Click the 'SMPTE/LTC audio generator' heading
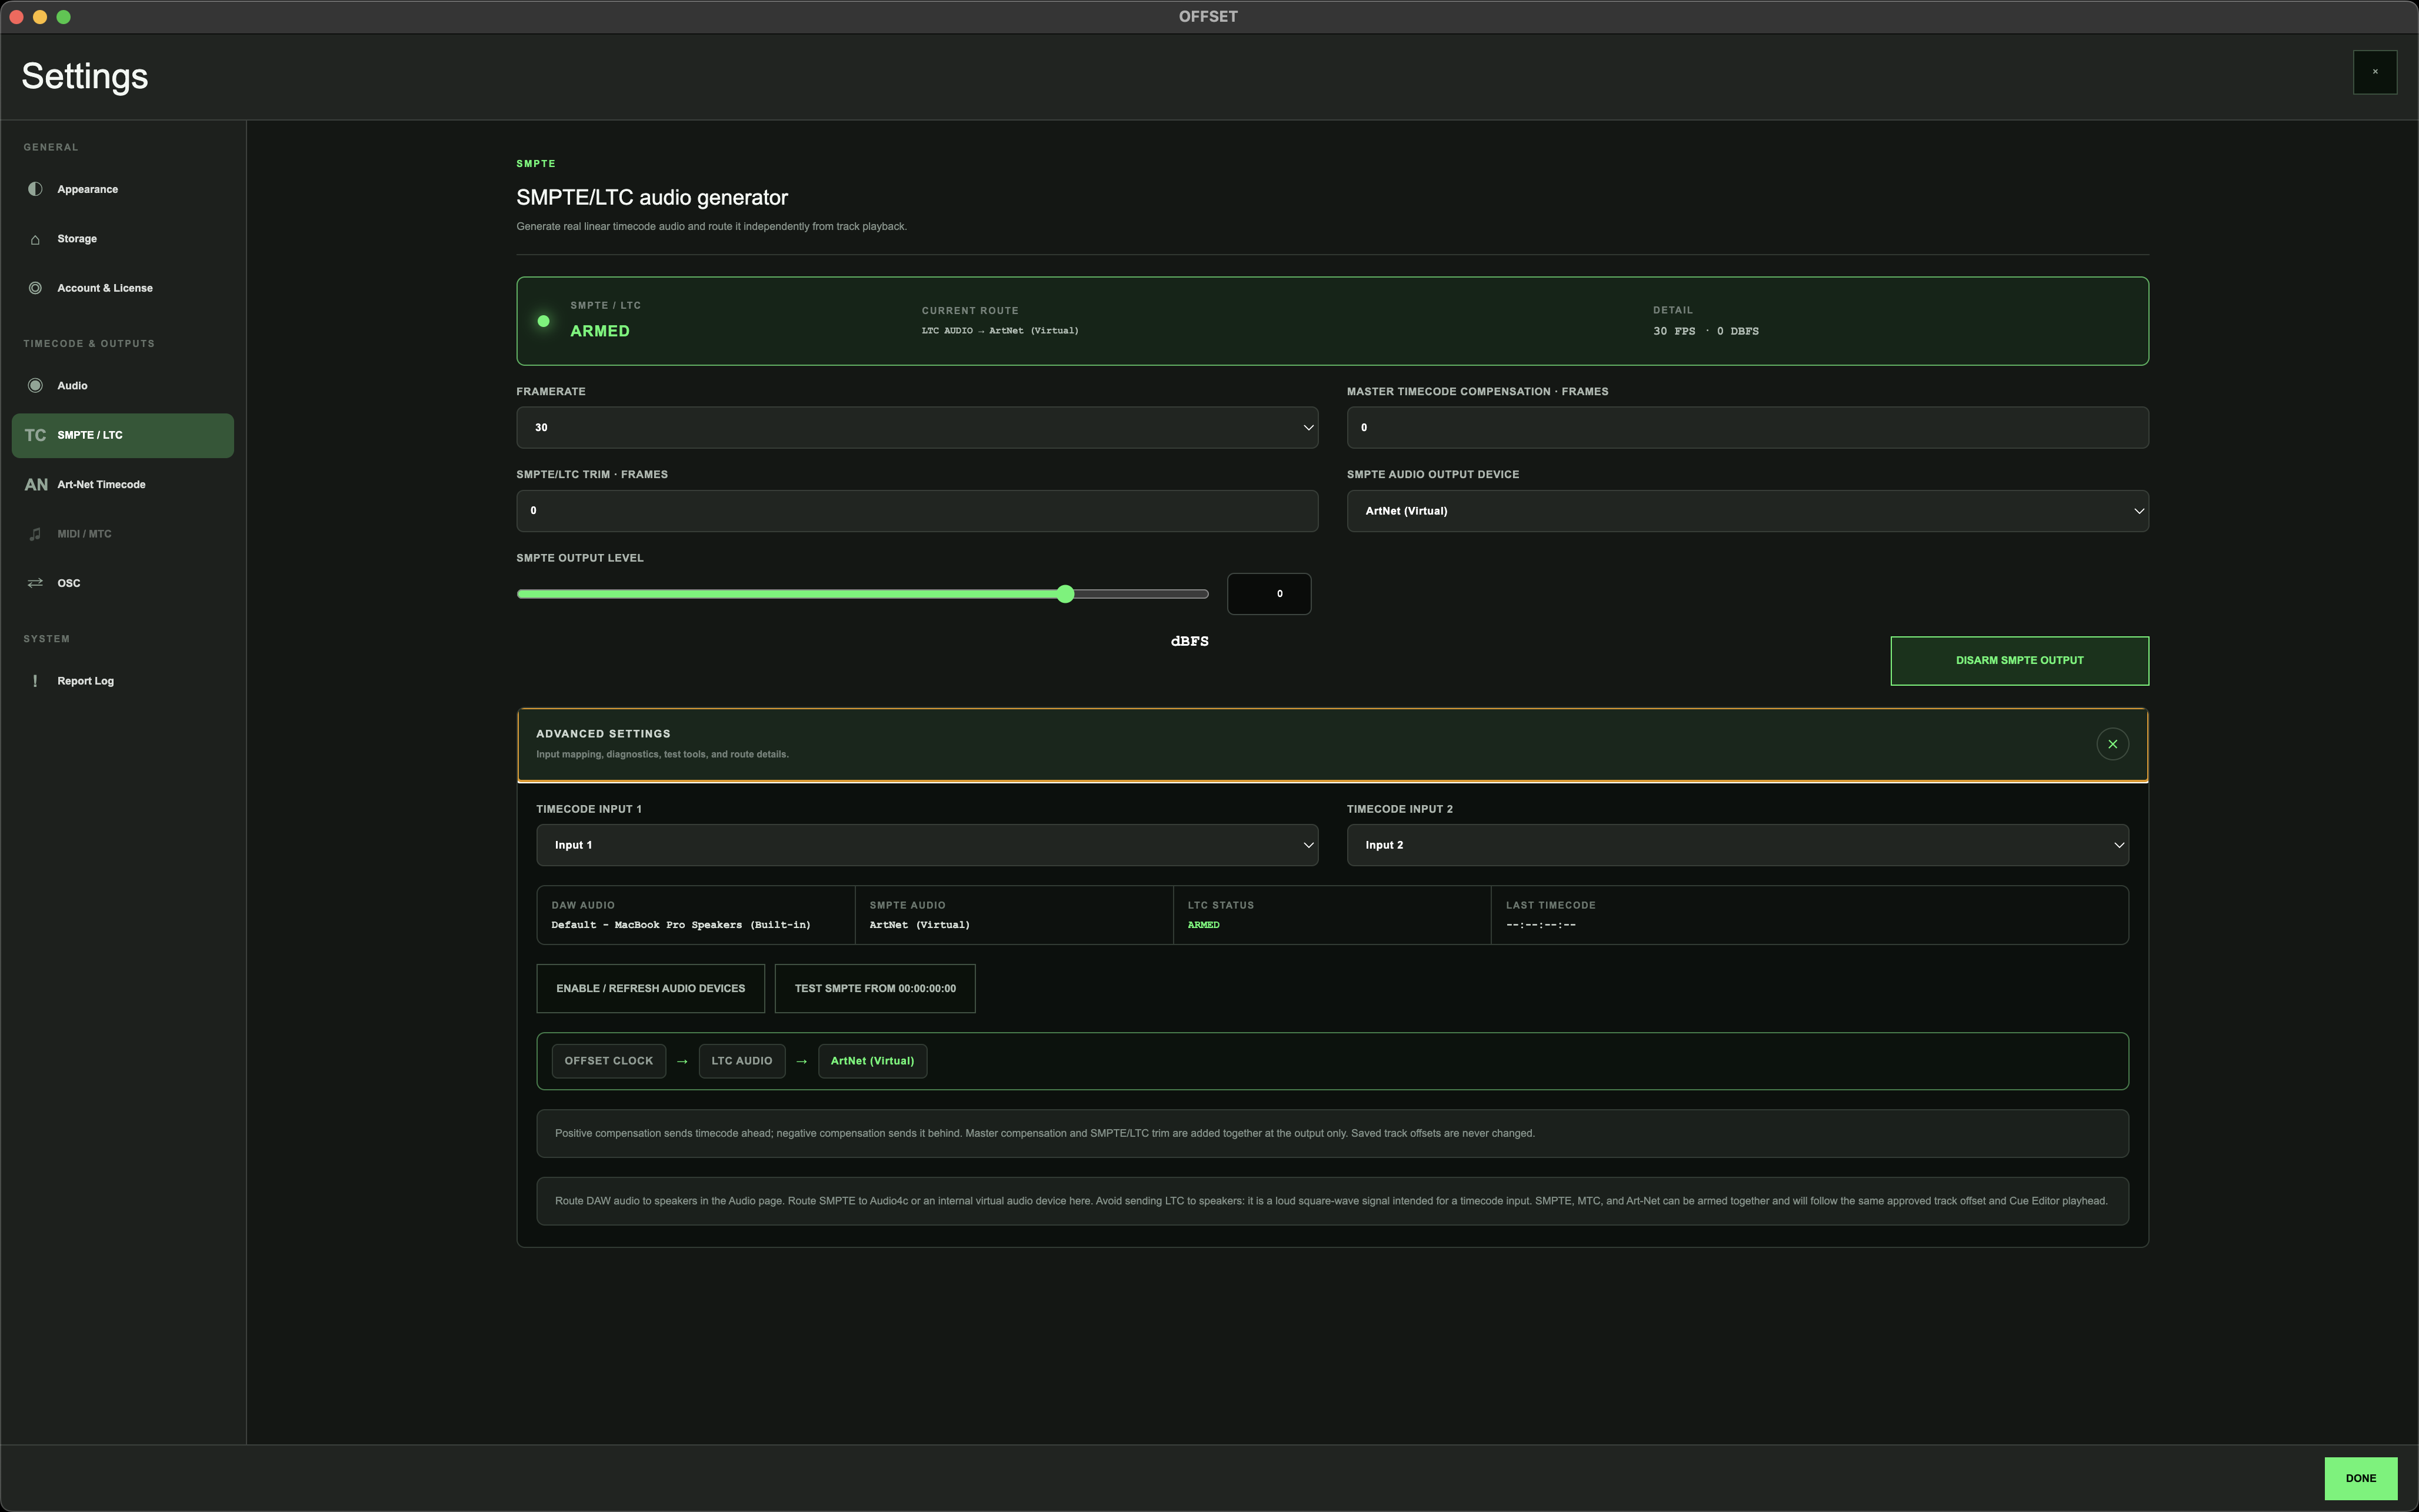 point(652,198)
